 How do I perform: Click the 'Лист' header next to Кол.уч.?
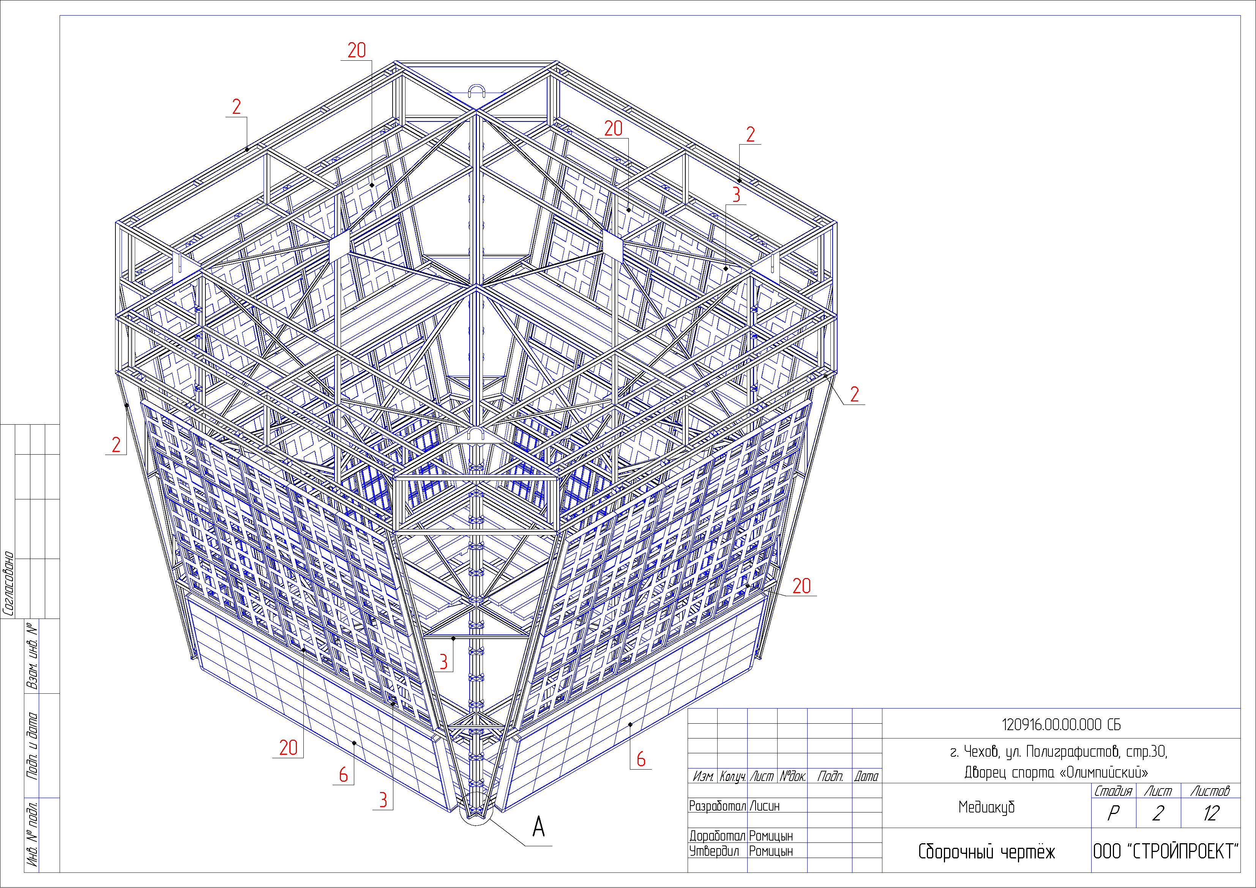(762, 776)
